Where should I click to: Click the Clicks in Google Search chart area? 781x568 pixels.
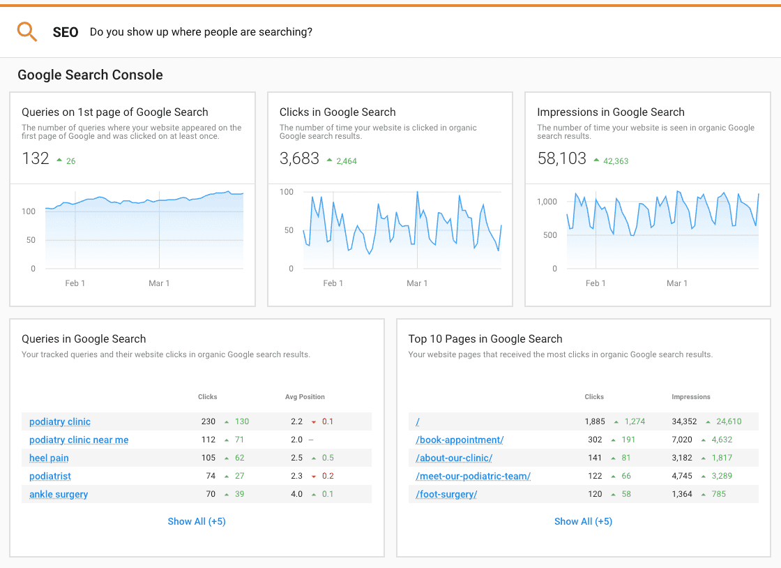point(402,230)
